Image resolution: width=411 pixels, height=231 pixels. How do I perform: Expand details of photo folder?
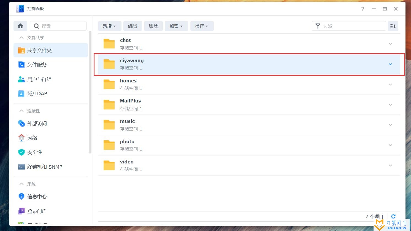coord(390,145)
